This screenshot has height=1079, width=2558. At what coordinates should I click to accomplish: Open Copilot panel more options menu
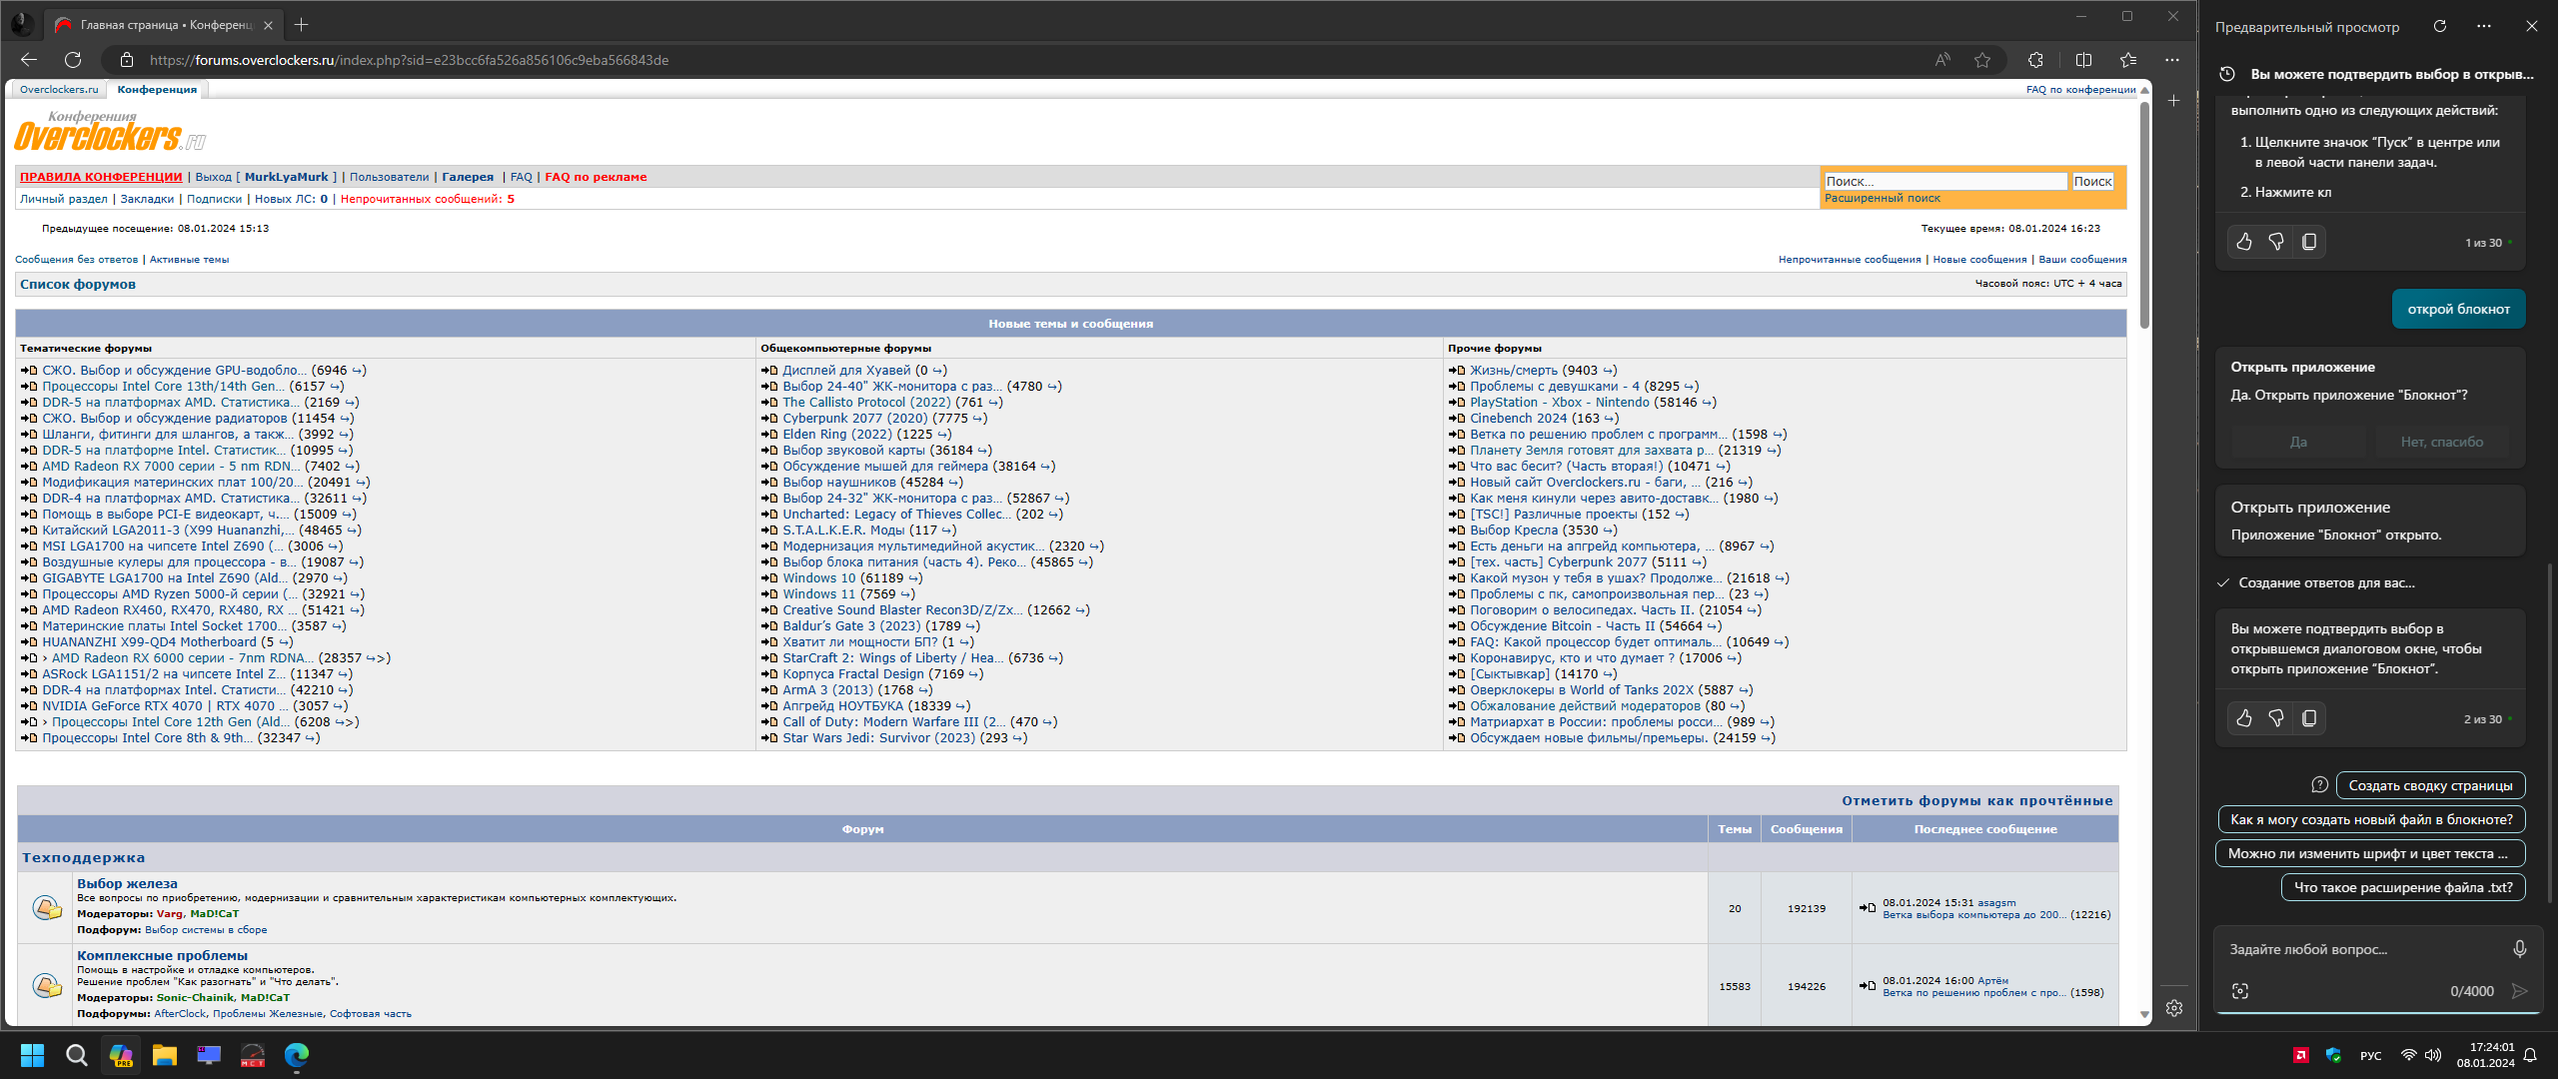click(x=2484, y=27)
